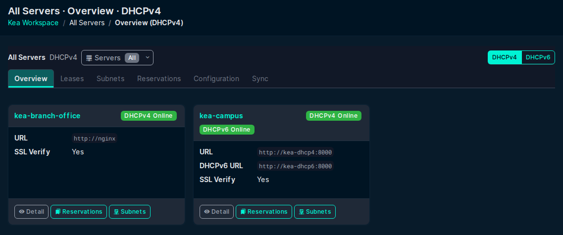The width and height of the screenshot is (563, 235).
Task: Click the chevron arrow on Servers selector
Action: tap(147, 57)
